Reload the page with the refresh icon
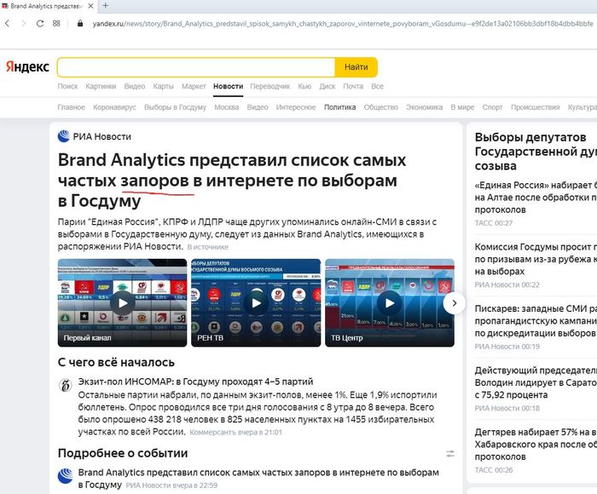The width and height of the screenshot is (597, 494). pos(38,23)
